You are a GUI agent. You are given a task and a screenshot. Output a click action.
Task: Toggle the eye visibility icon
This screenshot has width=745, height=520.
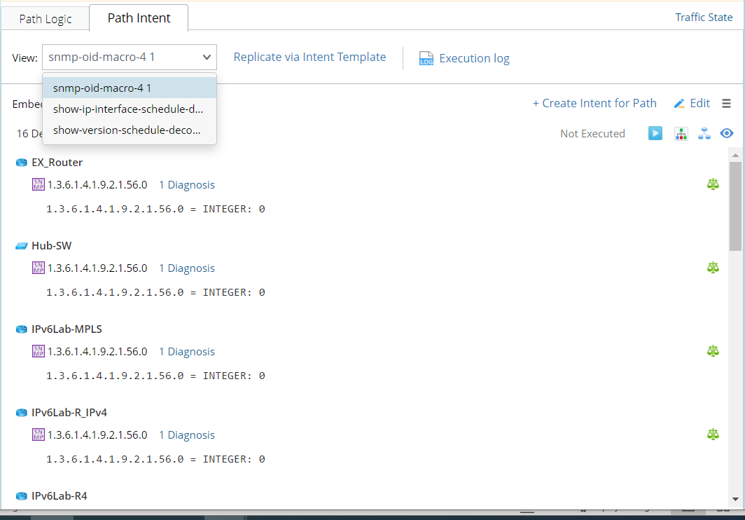(727, 133)
